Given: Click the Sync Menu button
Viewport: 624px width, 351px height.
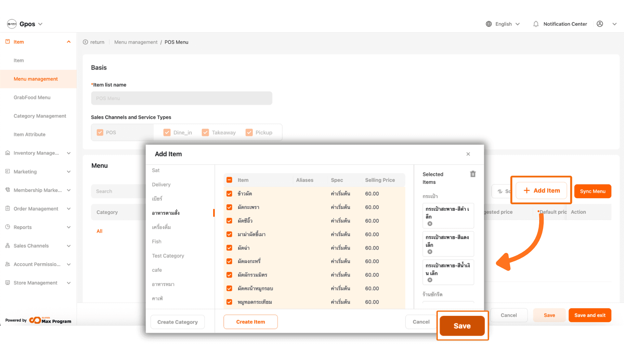Looking at the screenshot, I should click(x=592, y=191).
